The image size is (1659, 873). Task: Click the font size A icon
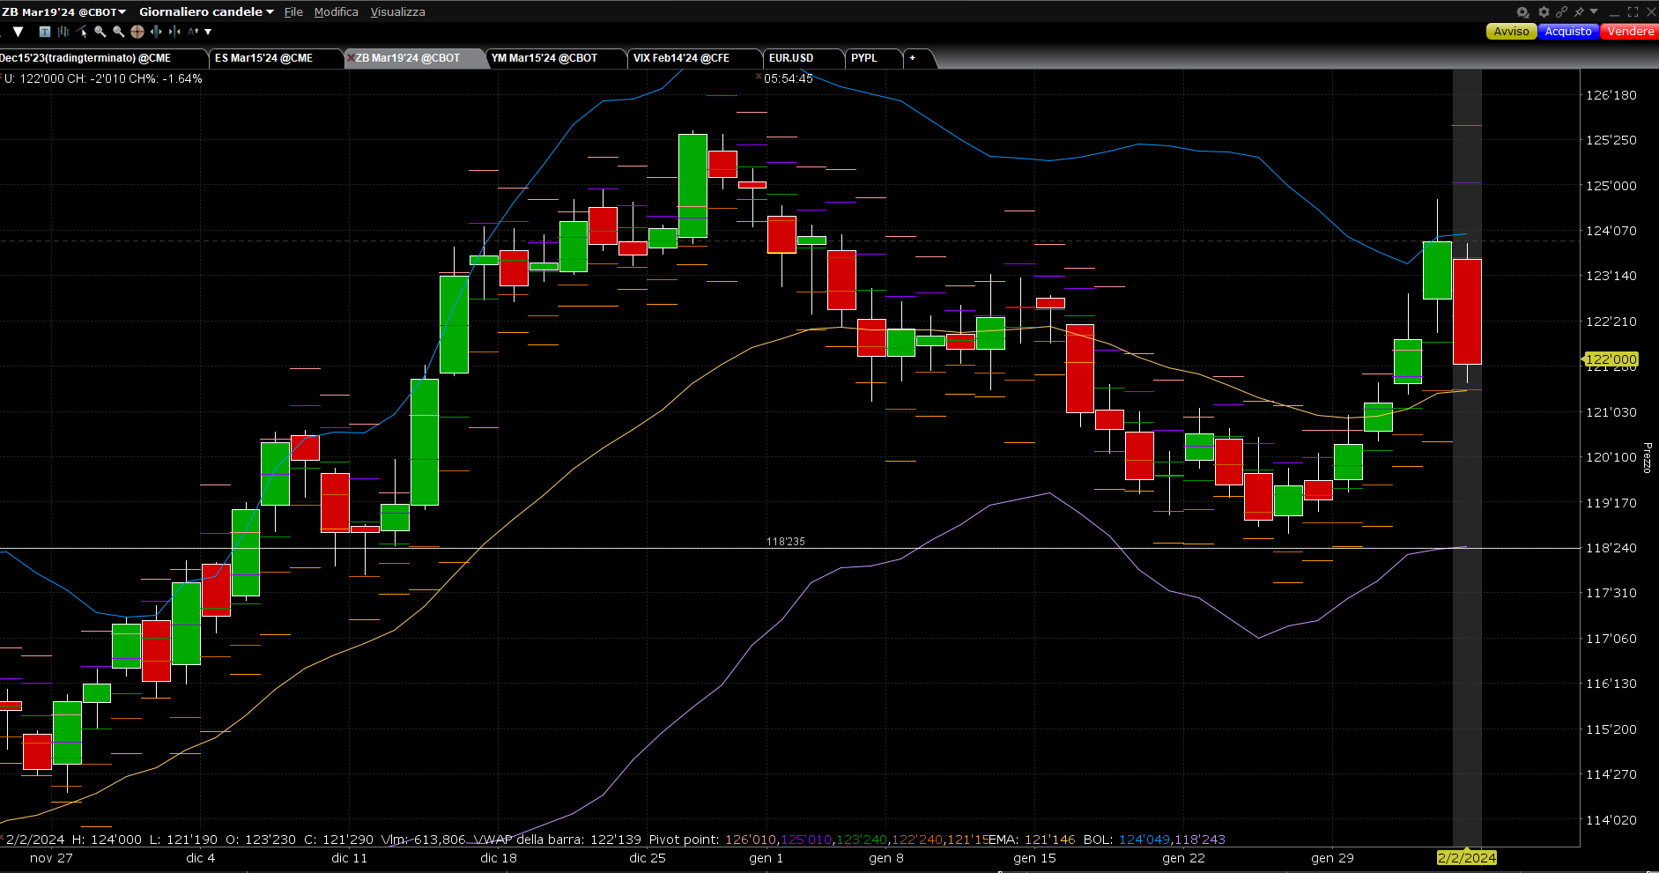tap(193, 32)
